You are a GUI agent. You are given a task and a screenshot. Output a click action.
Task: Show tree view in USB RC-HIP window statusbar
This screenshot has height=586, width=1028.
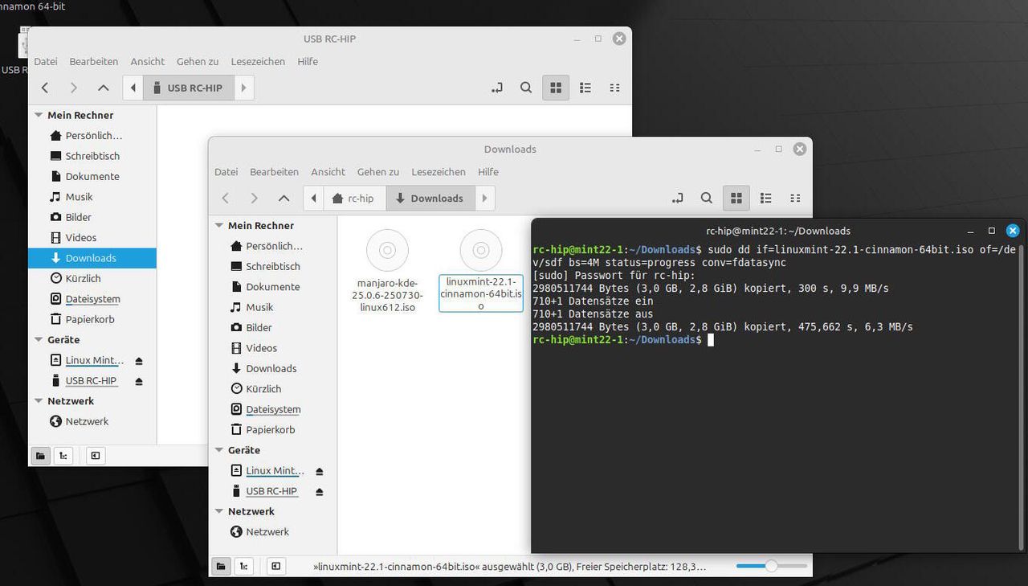point(63,456)
